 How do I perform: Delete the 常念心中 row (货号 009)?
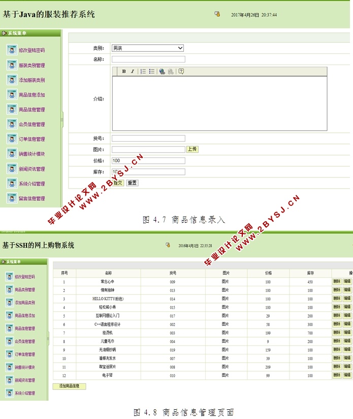coord(337,281)
